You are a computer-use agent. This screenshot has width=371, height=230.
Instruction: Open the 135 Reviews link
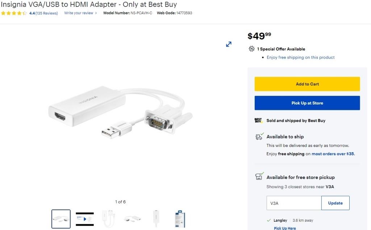pyautogui.click(x=47, y=13)
